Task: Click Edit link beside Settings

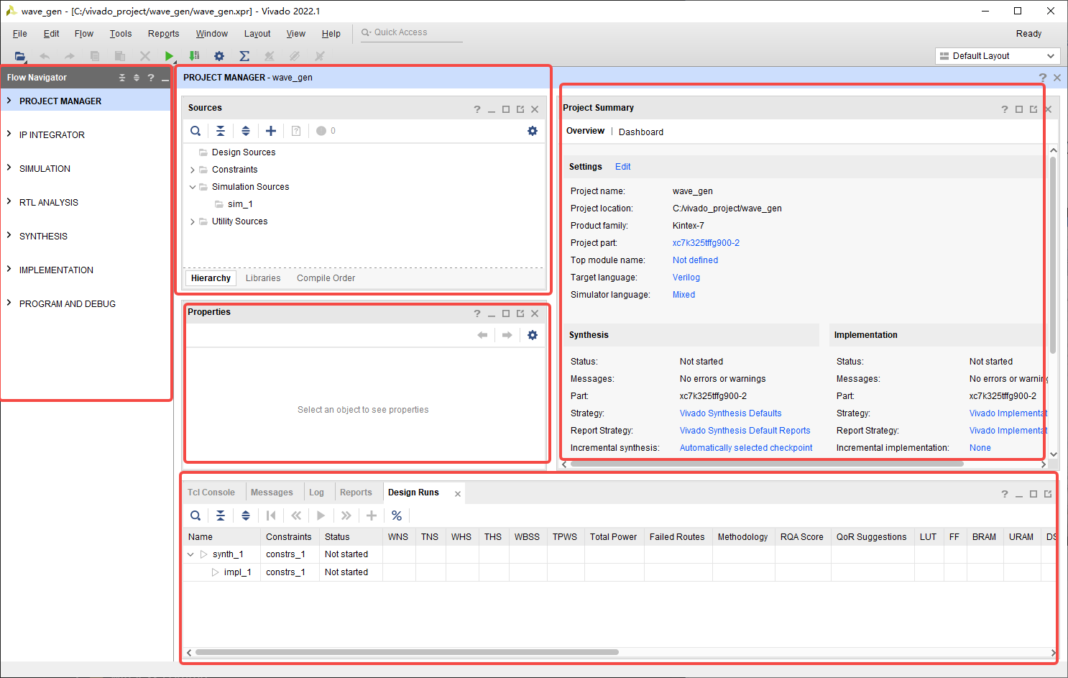Action: (622, 167)
